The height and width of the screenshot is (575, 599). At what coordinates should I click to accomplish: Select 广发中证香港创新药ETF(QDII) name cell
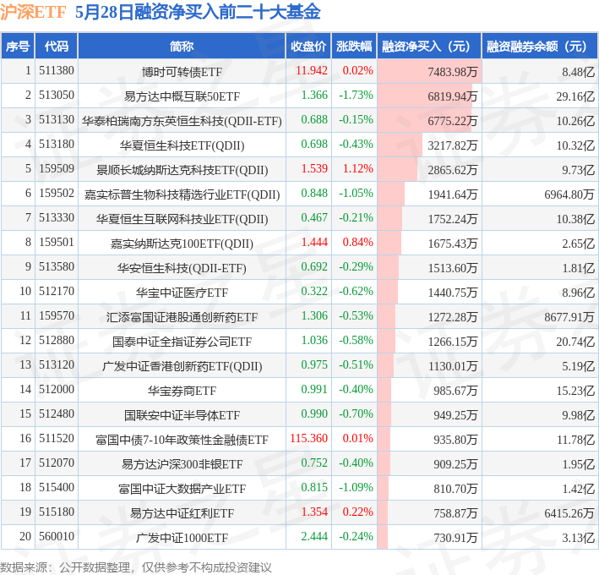click(x=182, y=366)
